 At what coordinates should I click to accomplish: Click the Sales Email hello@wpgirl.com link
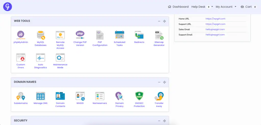215,29
